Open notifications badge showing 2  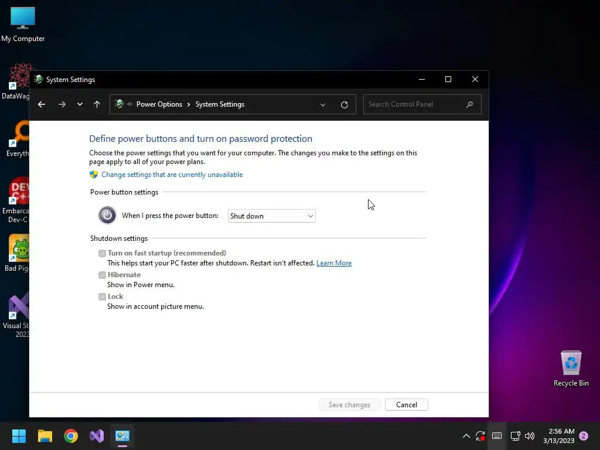click(584, 436)
